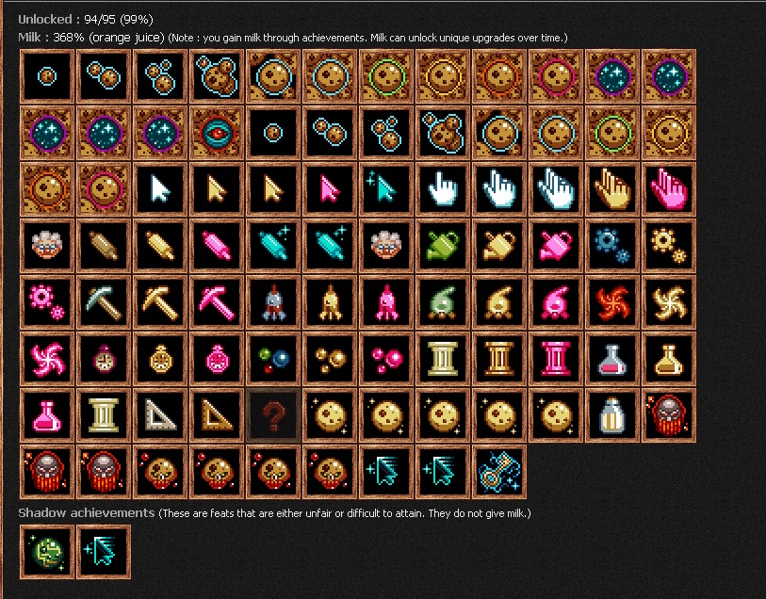Select the blue gears factory achievement
The height and width of the screenshot is (599, 766).
pos(612,246)
